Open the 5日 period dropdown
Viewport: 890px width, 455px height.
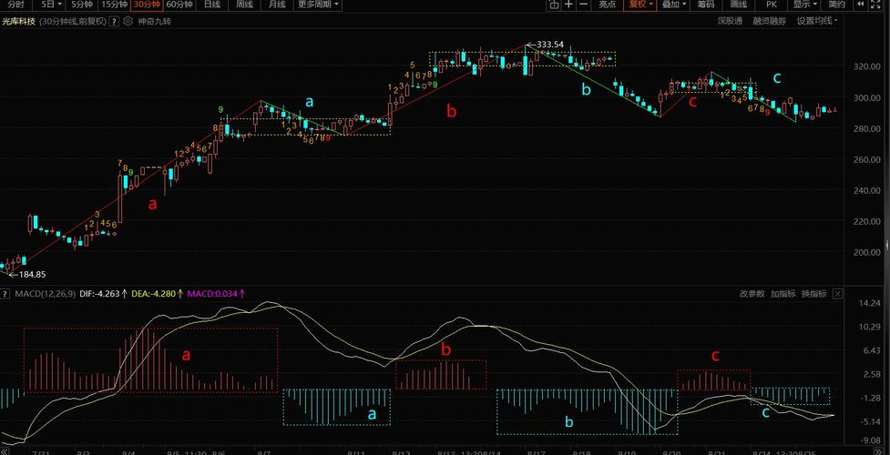[x=49, y=5]
